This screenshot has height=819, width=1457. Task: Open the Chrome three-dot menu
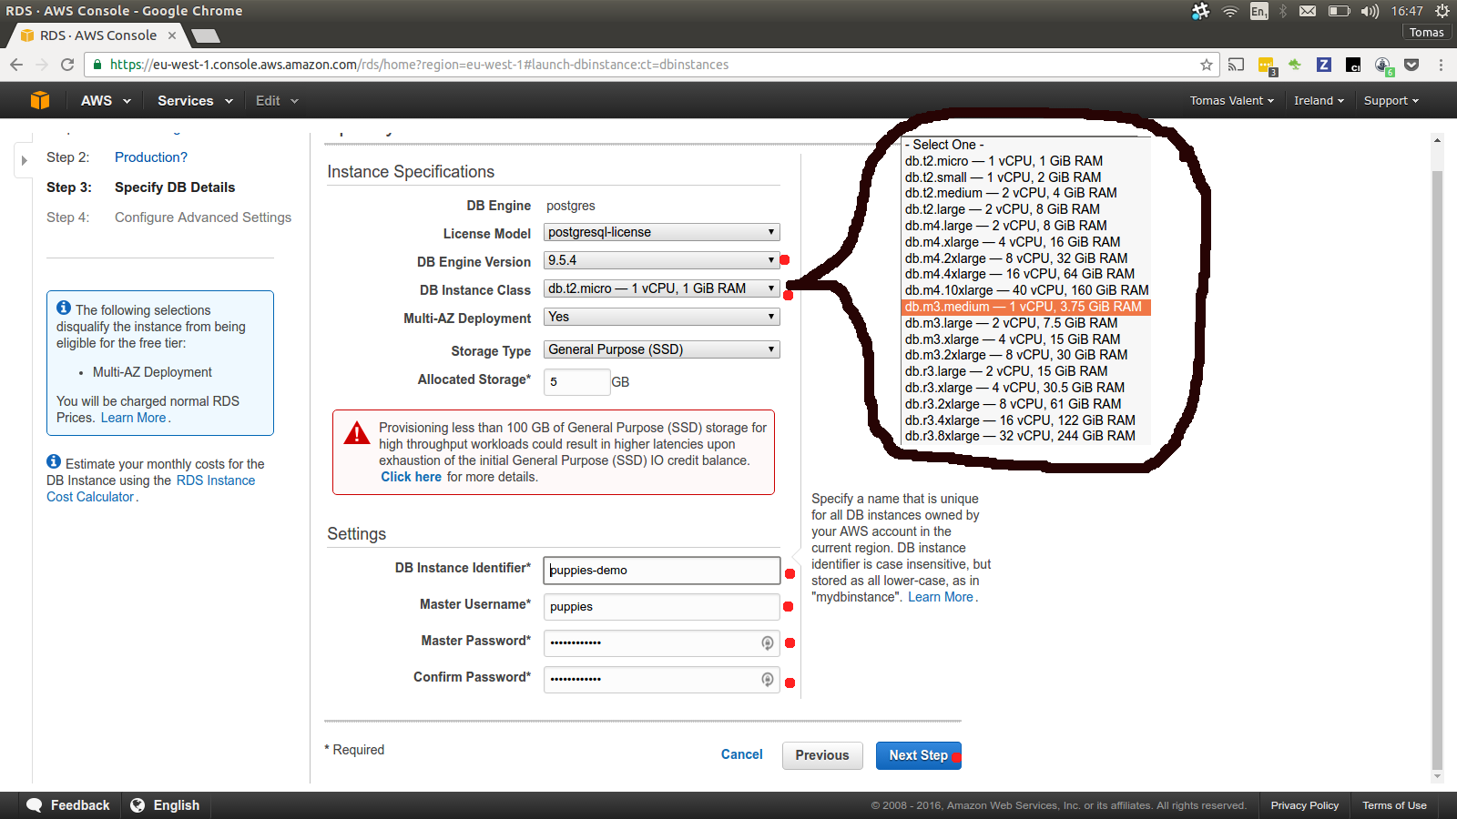pyautogui.click(x=1441, y=65)
